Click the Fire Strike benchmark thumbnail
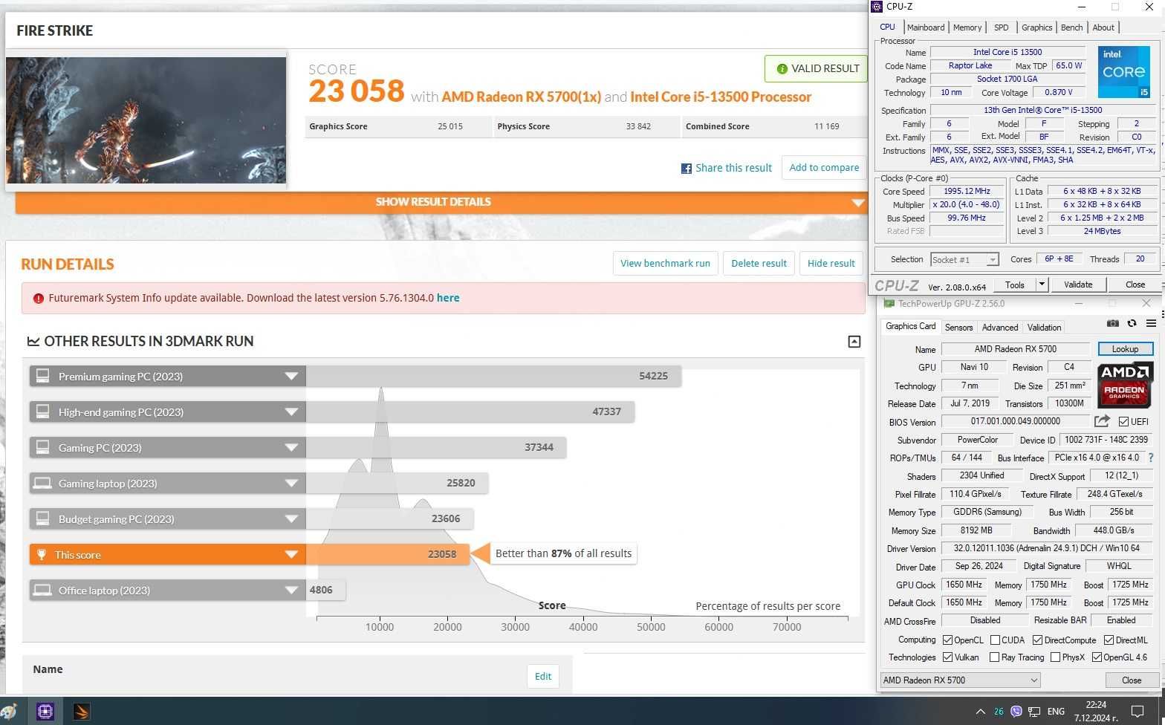The height and width of the screenshot is (725, 1165). (x=146, y=120)
